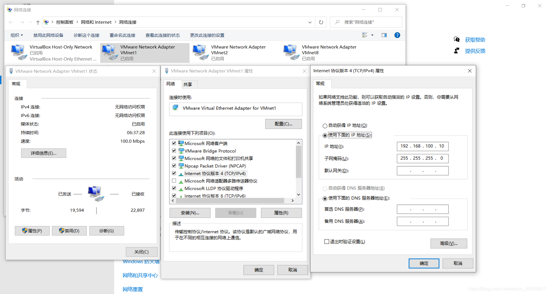Image resolution: width=548 pixels, height=294 pixels.
Task: Click the 属性(R) button
Action: [281, 213]
